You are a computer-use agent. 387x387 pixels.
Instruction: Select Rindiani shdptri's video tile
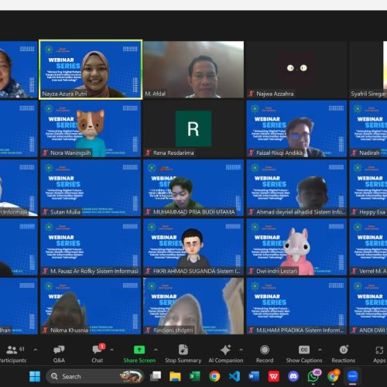click(193, 306)
